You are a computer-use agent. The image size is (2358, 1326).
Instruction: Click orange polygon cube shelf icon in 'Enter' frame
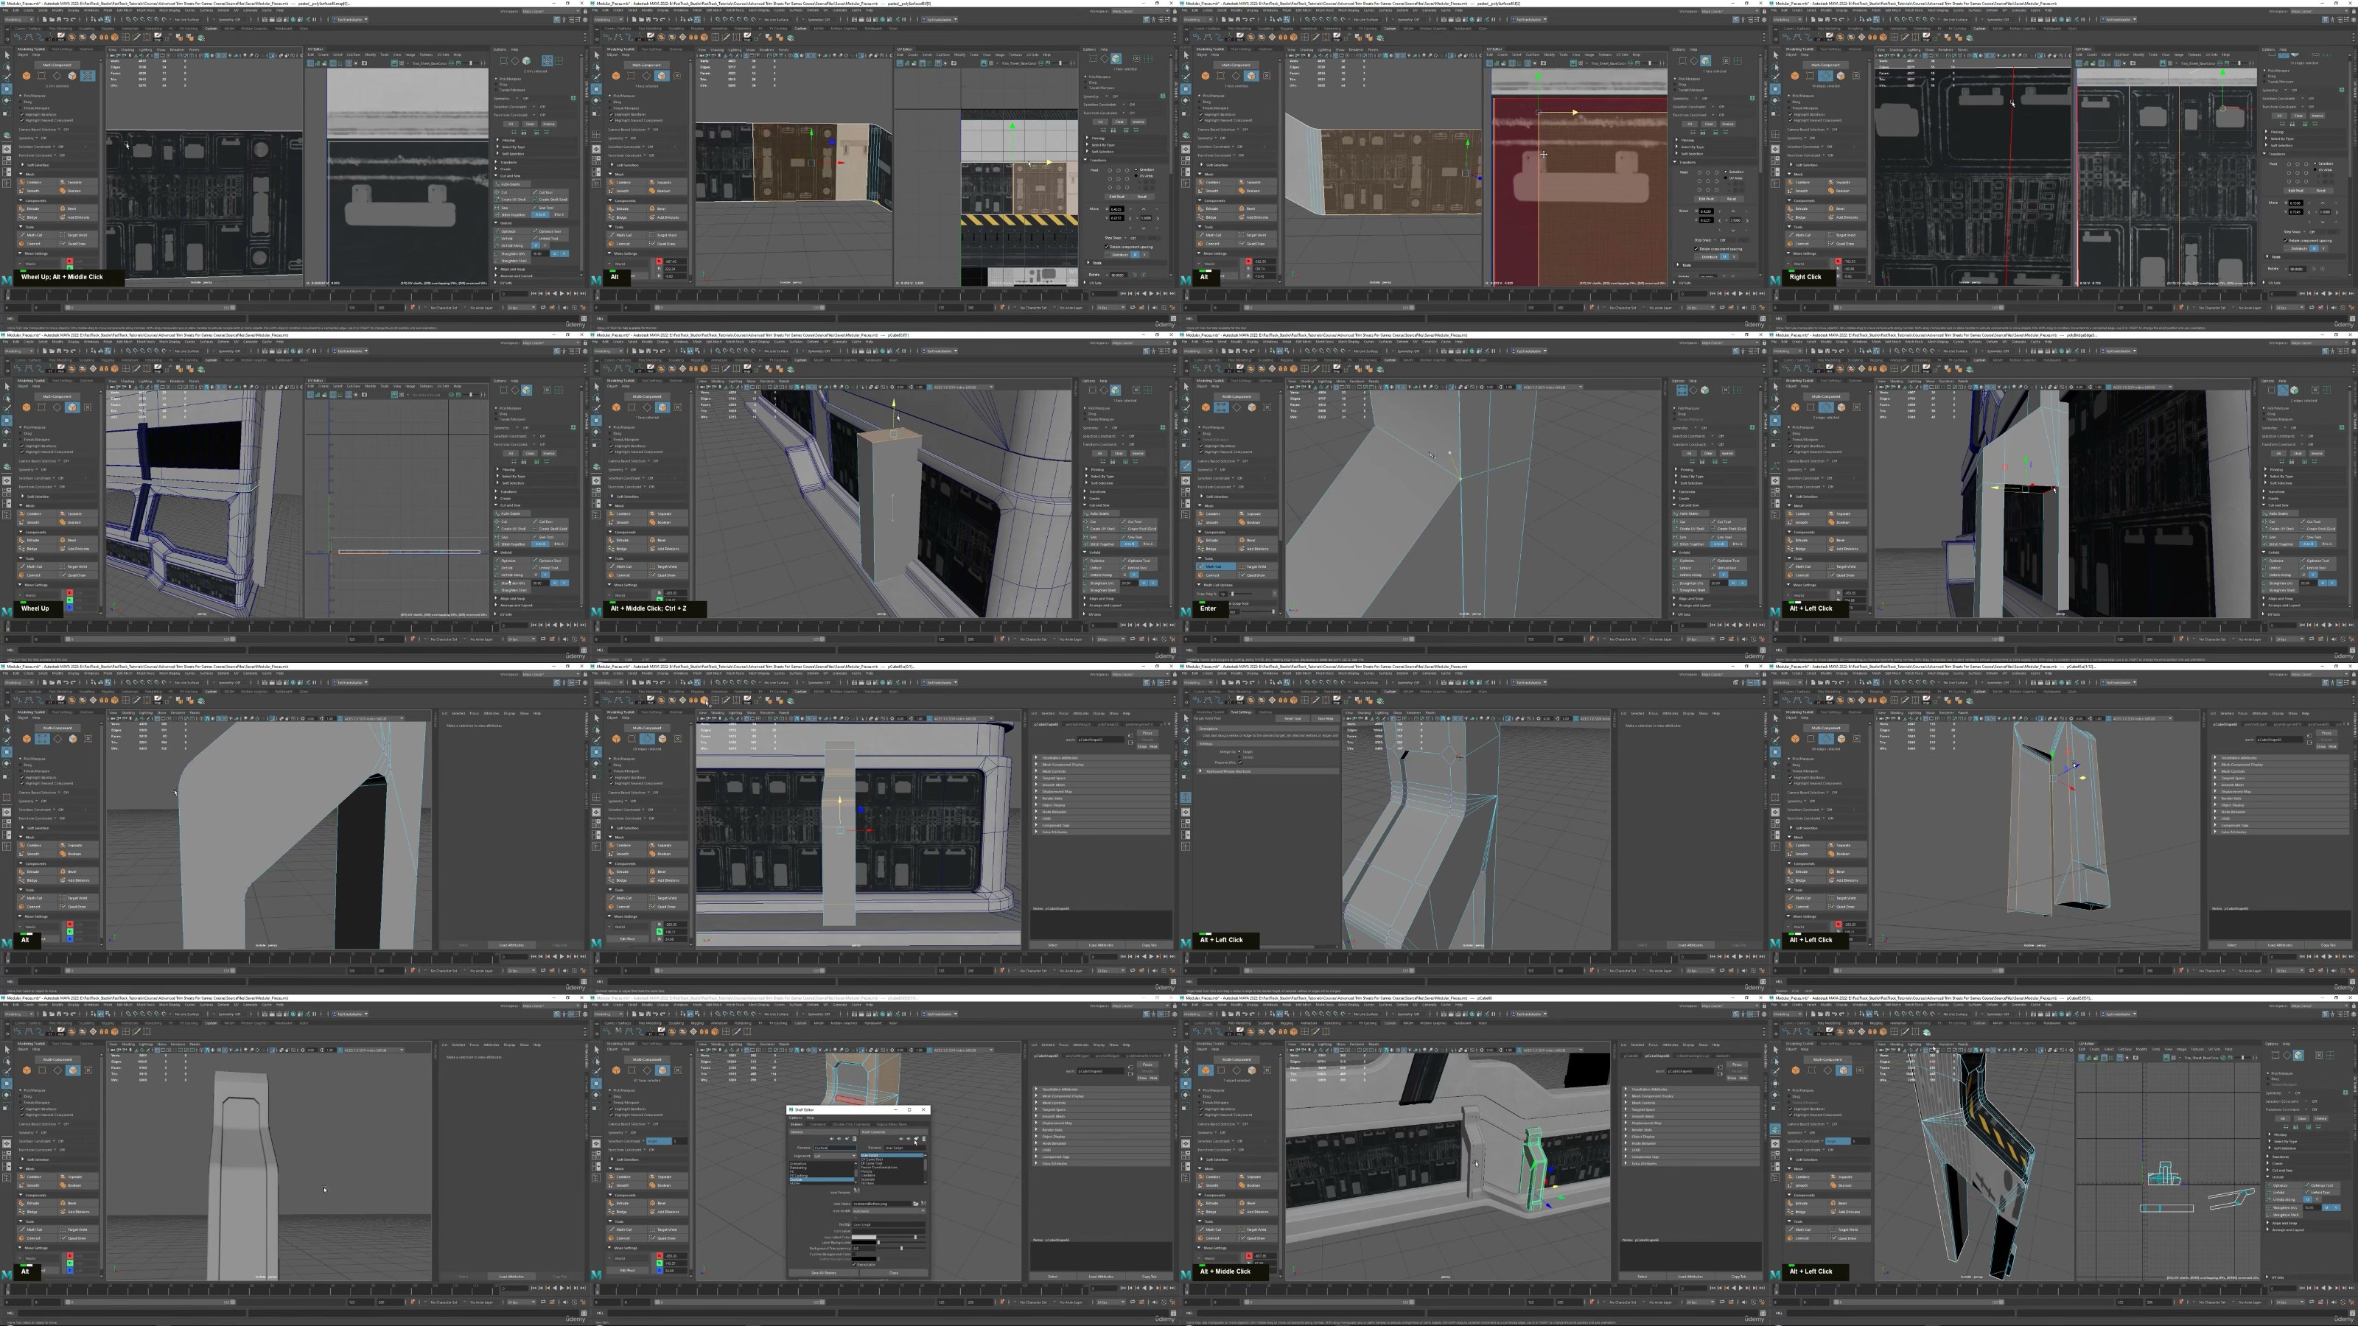(x=1295, y=369)
